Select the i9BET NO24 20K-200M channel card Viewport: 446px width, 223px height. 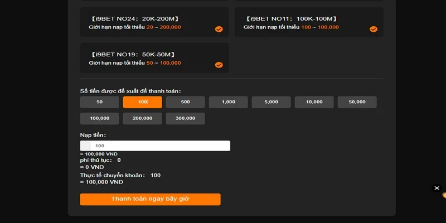click(x=154, y=22)
